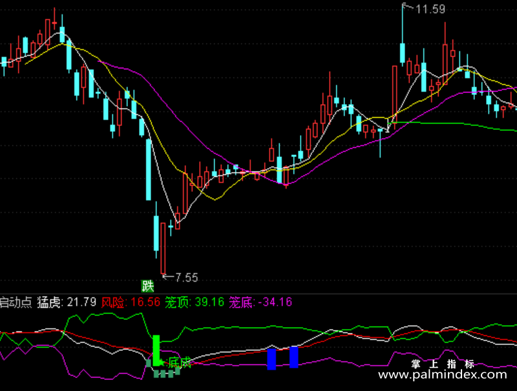The width and height of the screenshot is (517, 391).
Task: Select the magenta 笼底: -34.16 value
Action: pyautogui.click(x=260, y=302)
